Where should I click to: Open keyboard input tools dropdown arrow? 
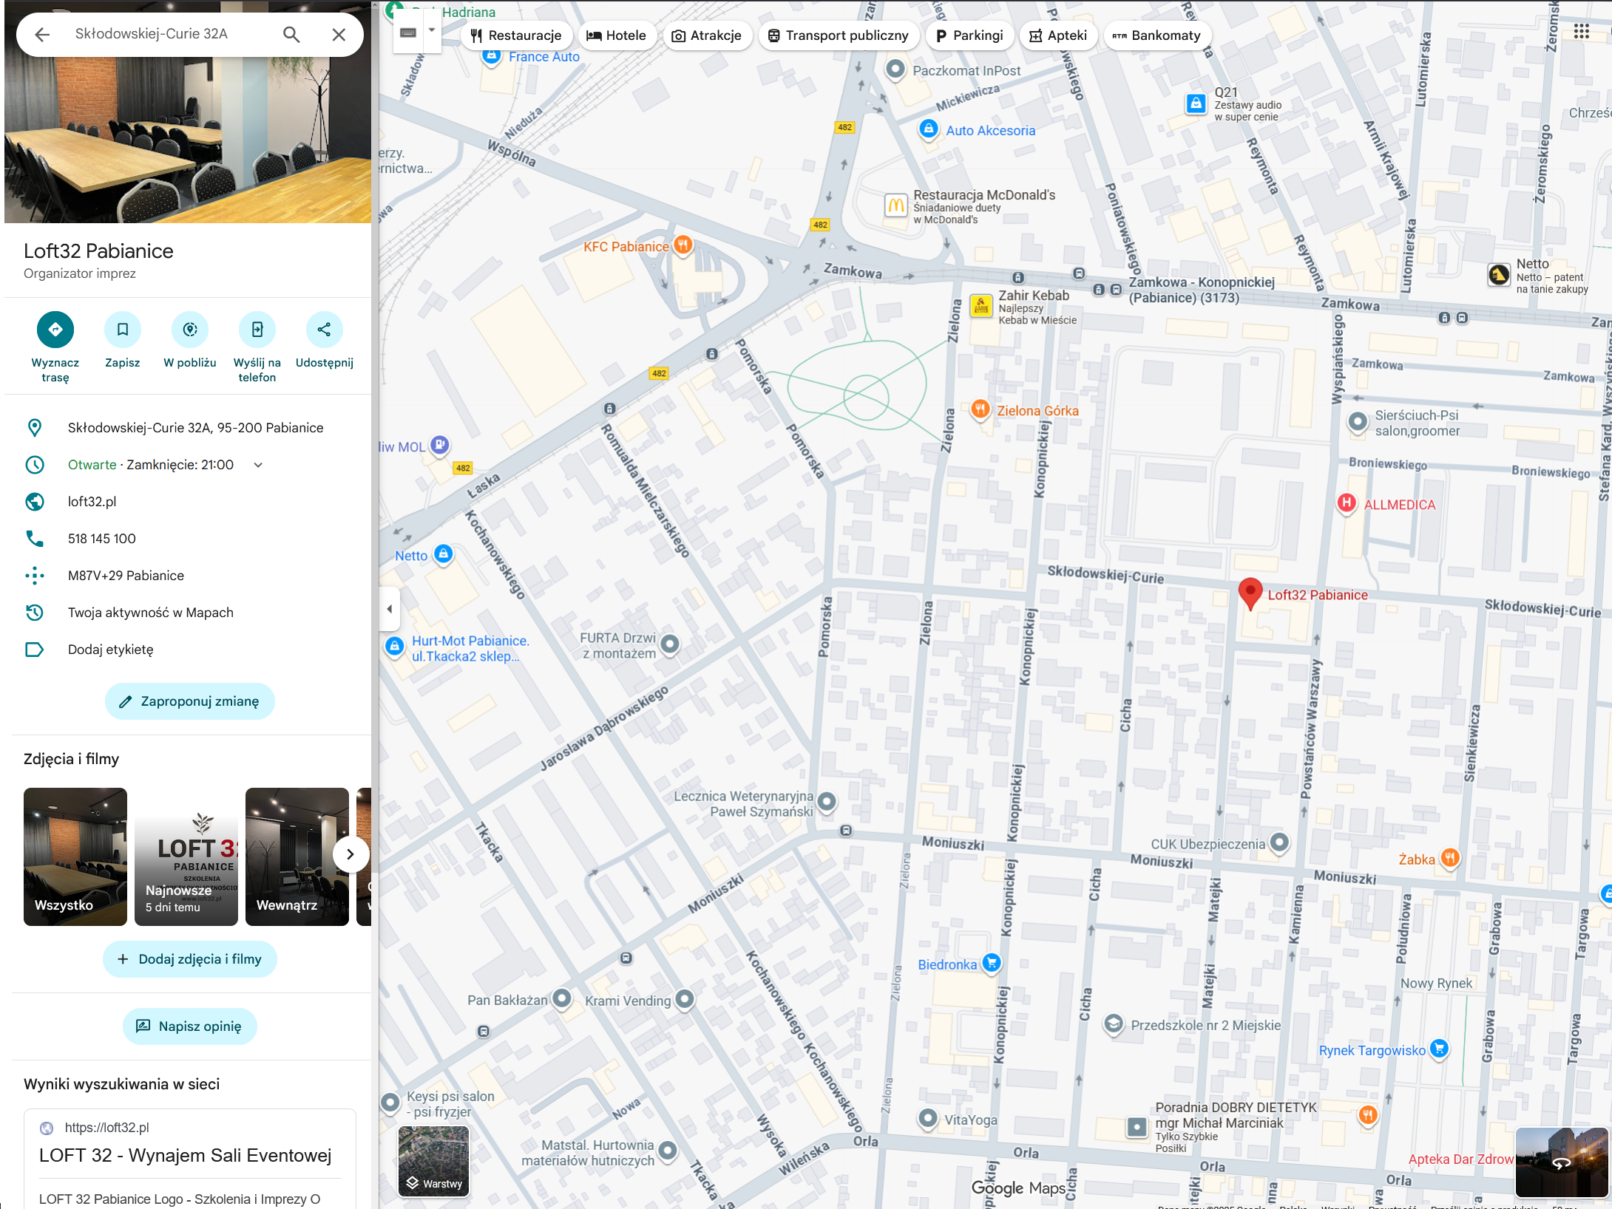click(x=432, y=30)
